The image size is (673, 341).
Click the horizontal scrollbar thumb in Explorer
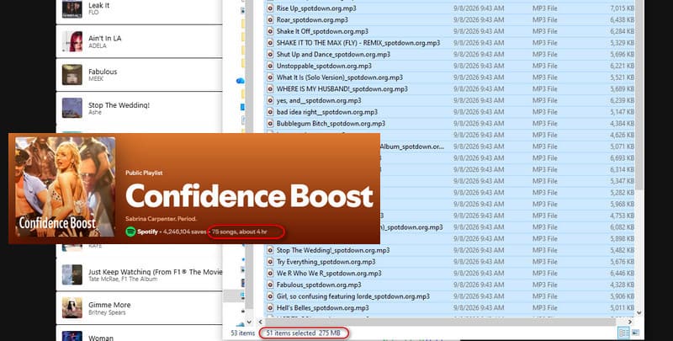[x=440, y=322]
